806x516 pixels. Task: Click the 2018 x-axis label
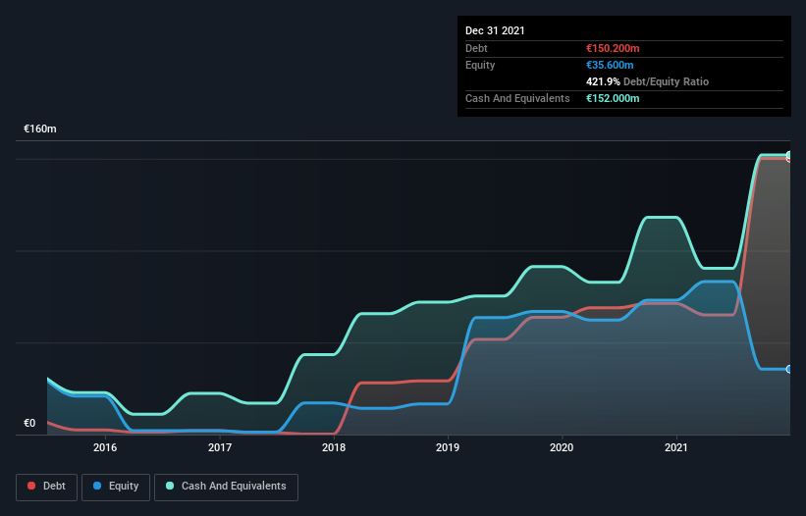334,447
